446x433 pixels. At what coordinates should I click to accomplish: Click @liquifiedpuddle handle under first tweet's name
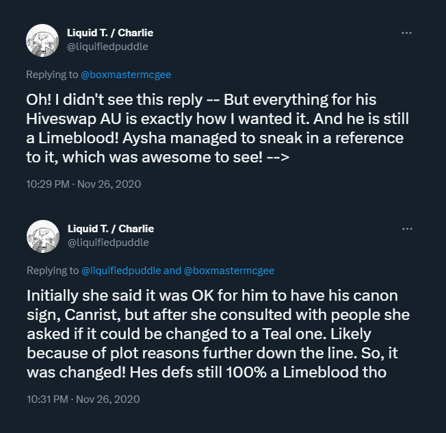107,47
